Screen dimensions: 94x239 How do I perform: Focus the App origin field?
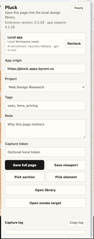(45, 69)
